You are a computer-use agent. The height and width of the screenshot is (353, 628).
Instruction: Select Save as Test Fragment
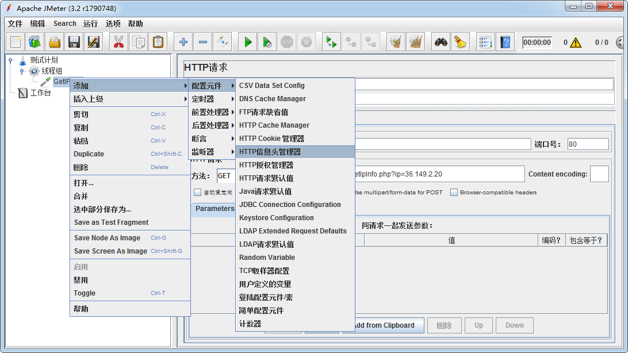click(130, 222)
